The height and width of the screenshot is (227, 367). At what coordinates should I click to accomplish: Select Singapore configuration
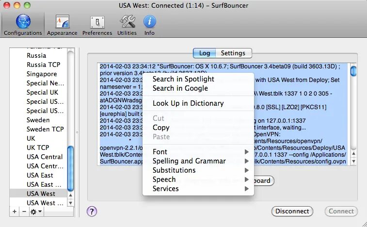pos(38,74)
